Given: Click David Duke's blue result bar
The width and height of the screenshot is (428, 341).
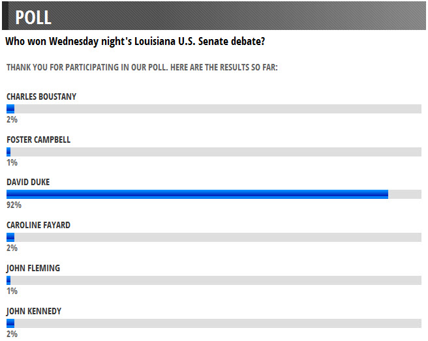Looking at the screenshot, I should click(x=197, y=194).
